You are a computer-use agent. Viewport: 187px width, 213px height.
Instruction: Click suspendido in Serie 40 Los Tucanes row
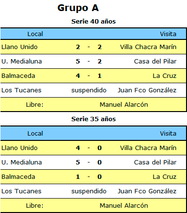(x=89, y=90)
